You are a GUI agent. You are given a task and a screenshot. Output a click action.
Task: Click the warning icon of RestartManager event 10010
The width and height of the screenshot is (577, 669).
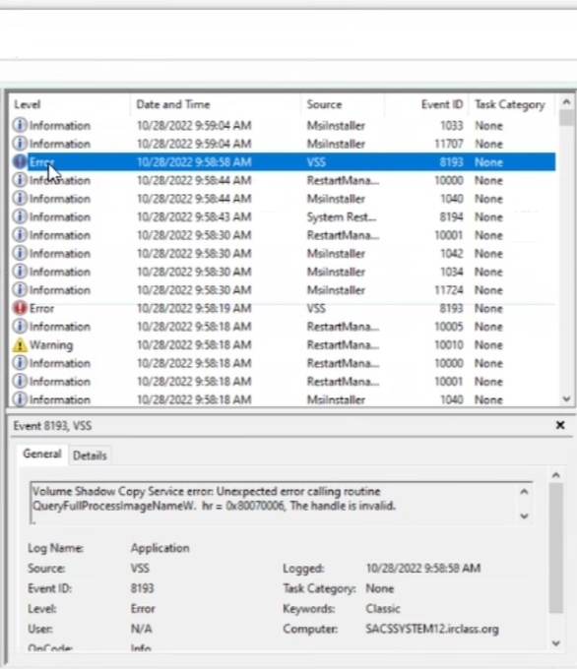pos(20,344)
